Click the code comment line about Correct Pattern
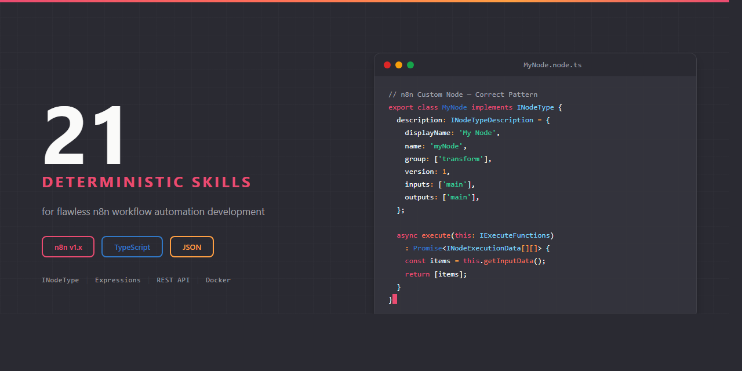 463,94
